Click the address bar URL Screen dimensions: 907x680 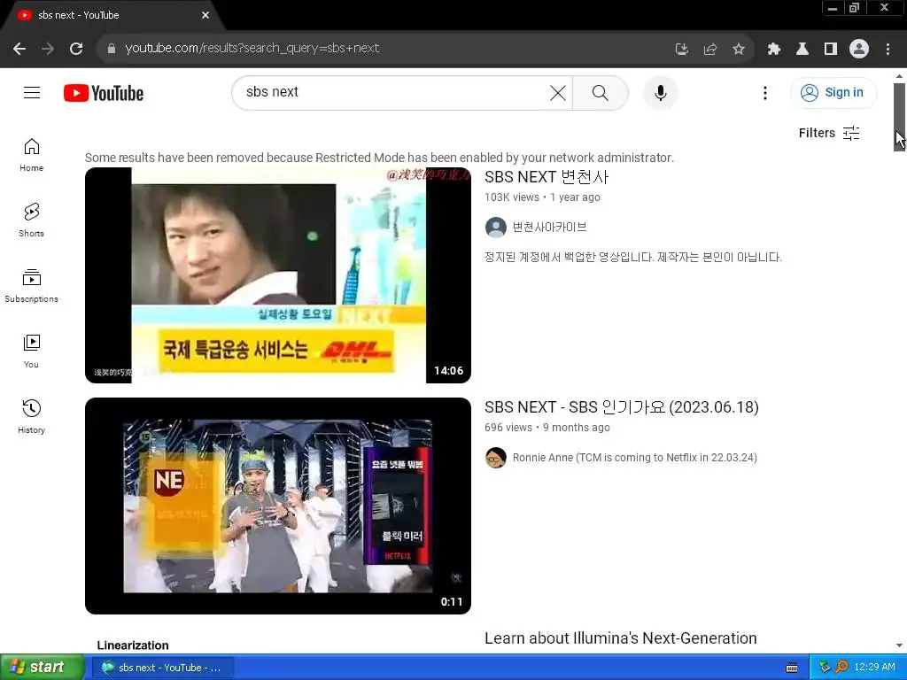pos(252,48)
